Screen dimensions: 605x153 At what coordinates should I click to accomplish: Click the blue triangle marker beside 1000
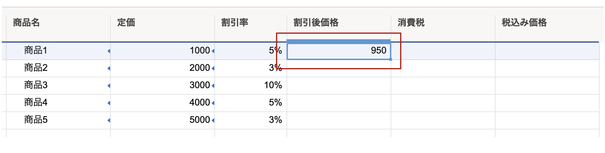[x=213, y=51]
